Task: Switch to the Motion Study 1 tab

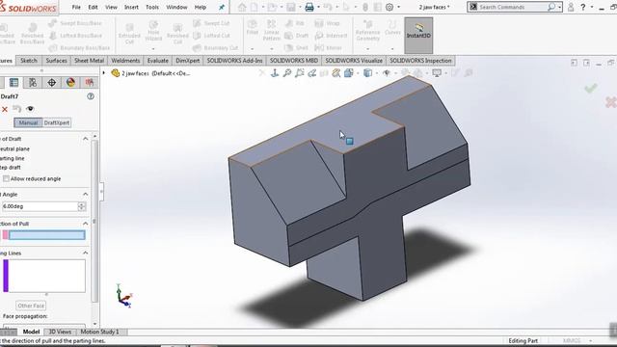Action: 99,332
